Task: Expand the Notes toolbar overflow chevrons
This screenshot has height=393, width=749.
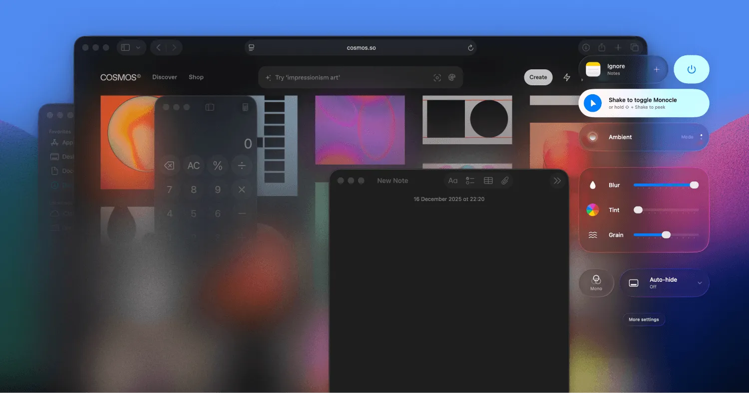Action: tap(557, 181)
